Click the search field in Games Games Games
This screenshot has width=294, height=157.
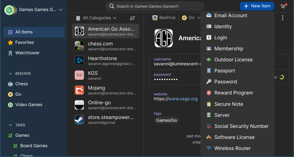pyautogui.click(x=155, y=6)
